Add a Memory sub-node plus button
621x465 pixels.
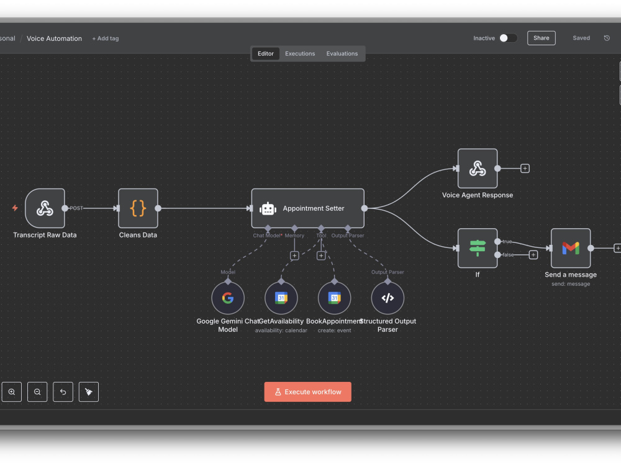pyautogui.click(x=294, y=255)
